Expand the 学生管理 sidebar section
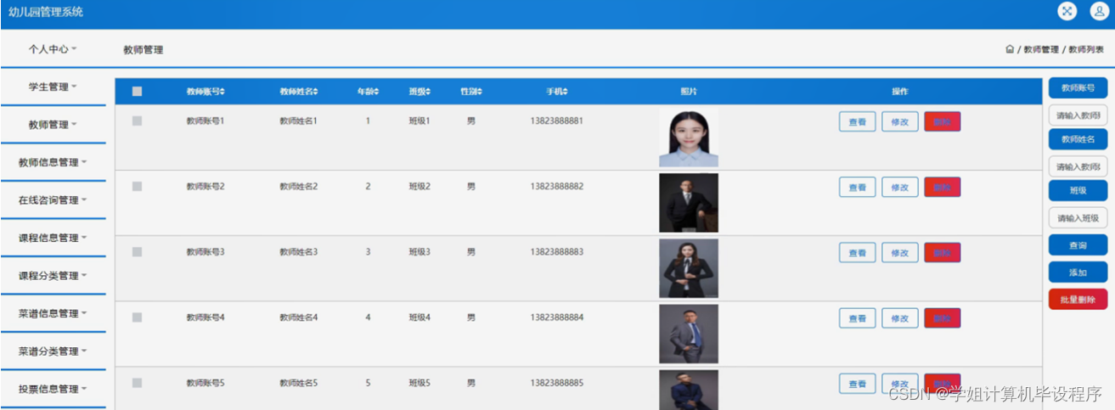 [53, 87]
